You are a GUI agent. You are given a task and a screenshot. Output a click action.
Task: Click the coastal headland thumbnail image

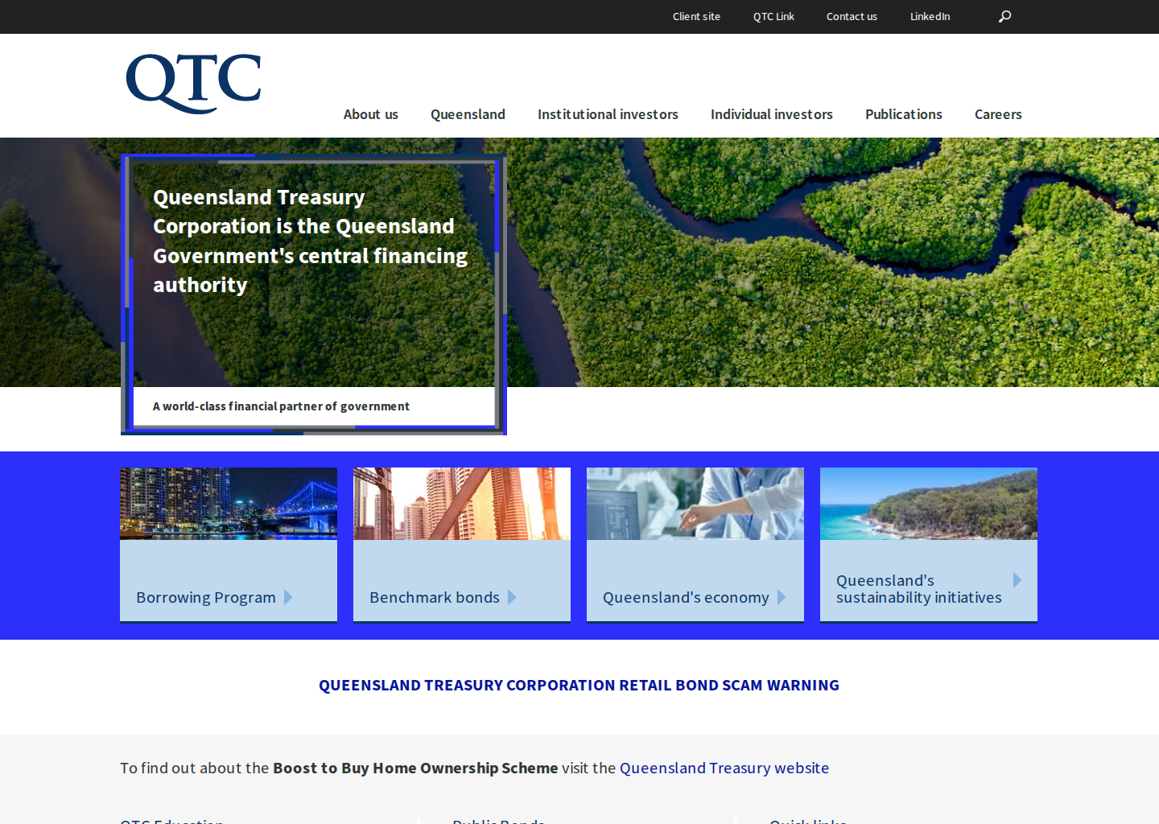(929, 504)
